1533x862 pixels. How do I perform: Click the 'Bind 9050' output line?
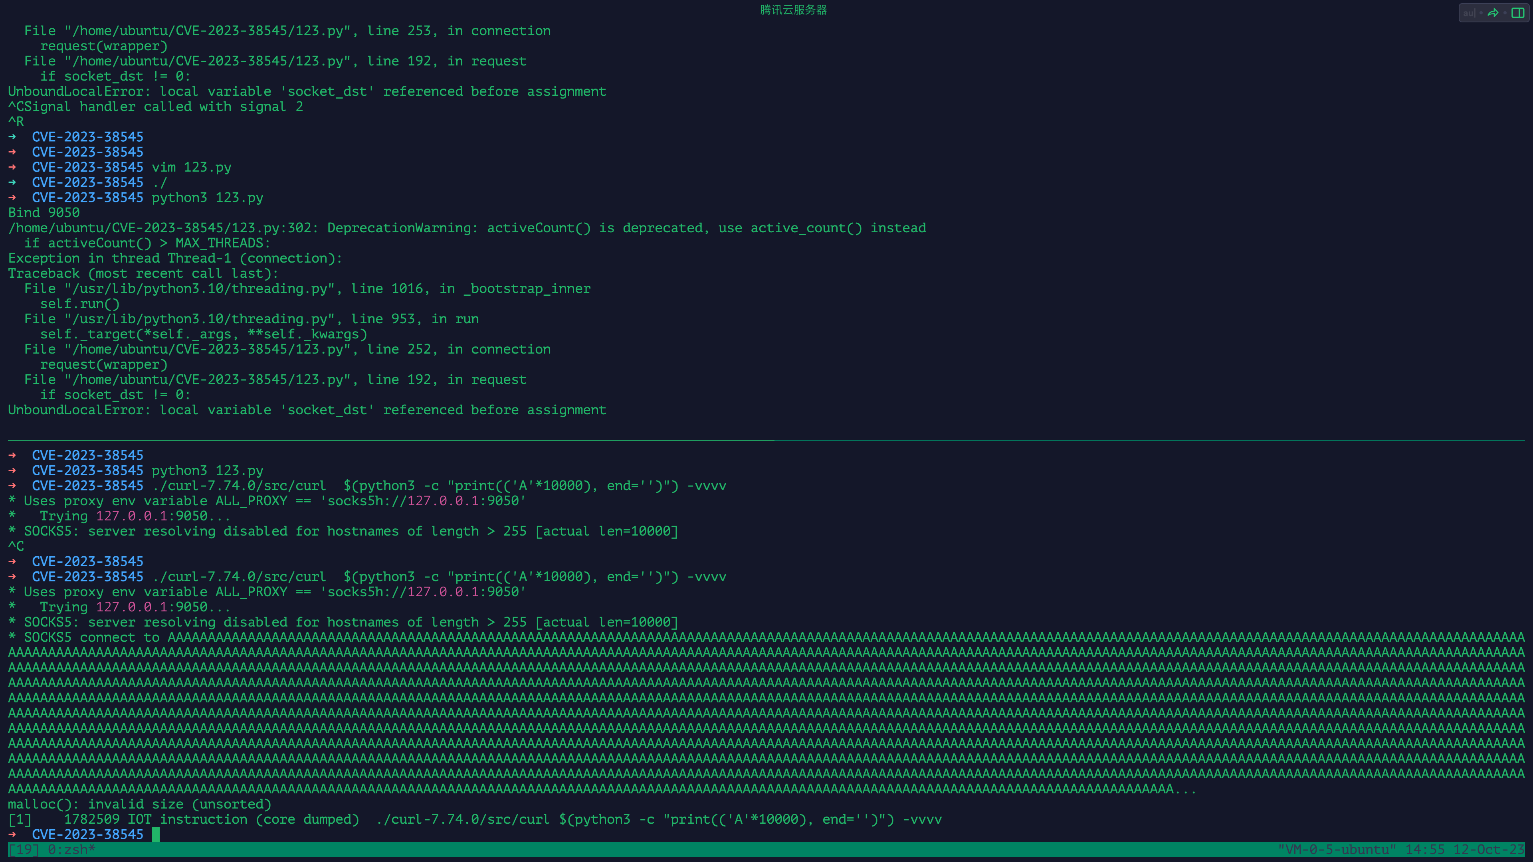point(44,212)
